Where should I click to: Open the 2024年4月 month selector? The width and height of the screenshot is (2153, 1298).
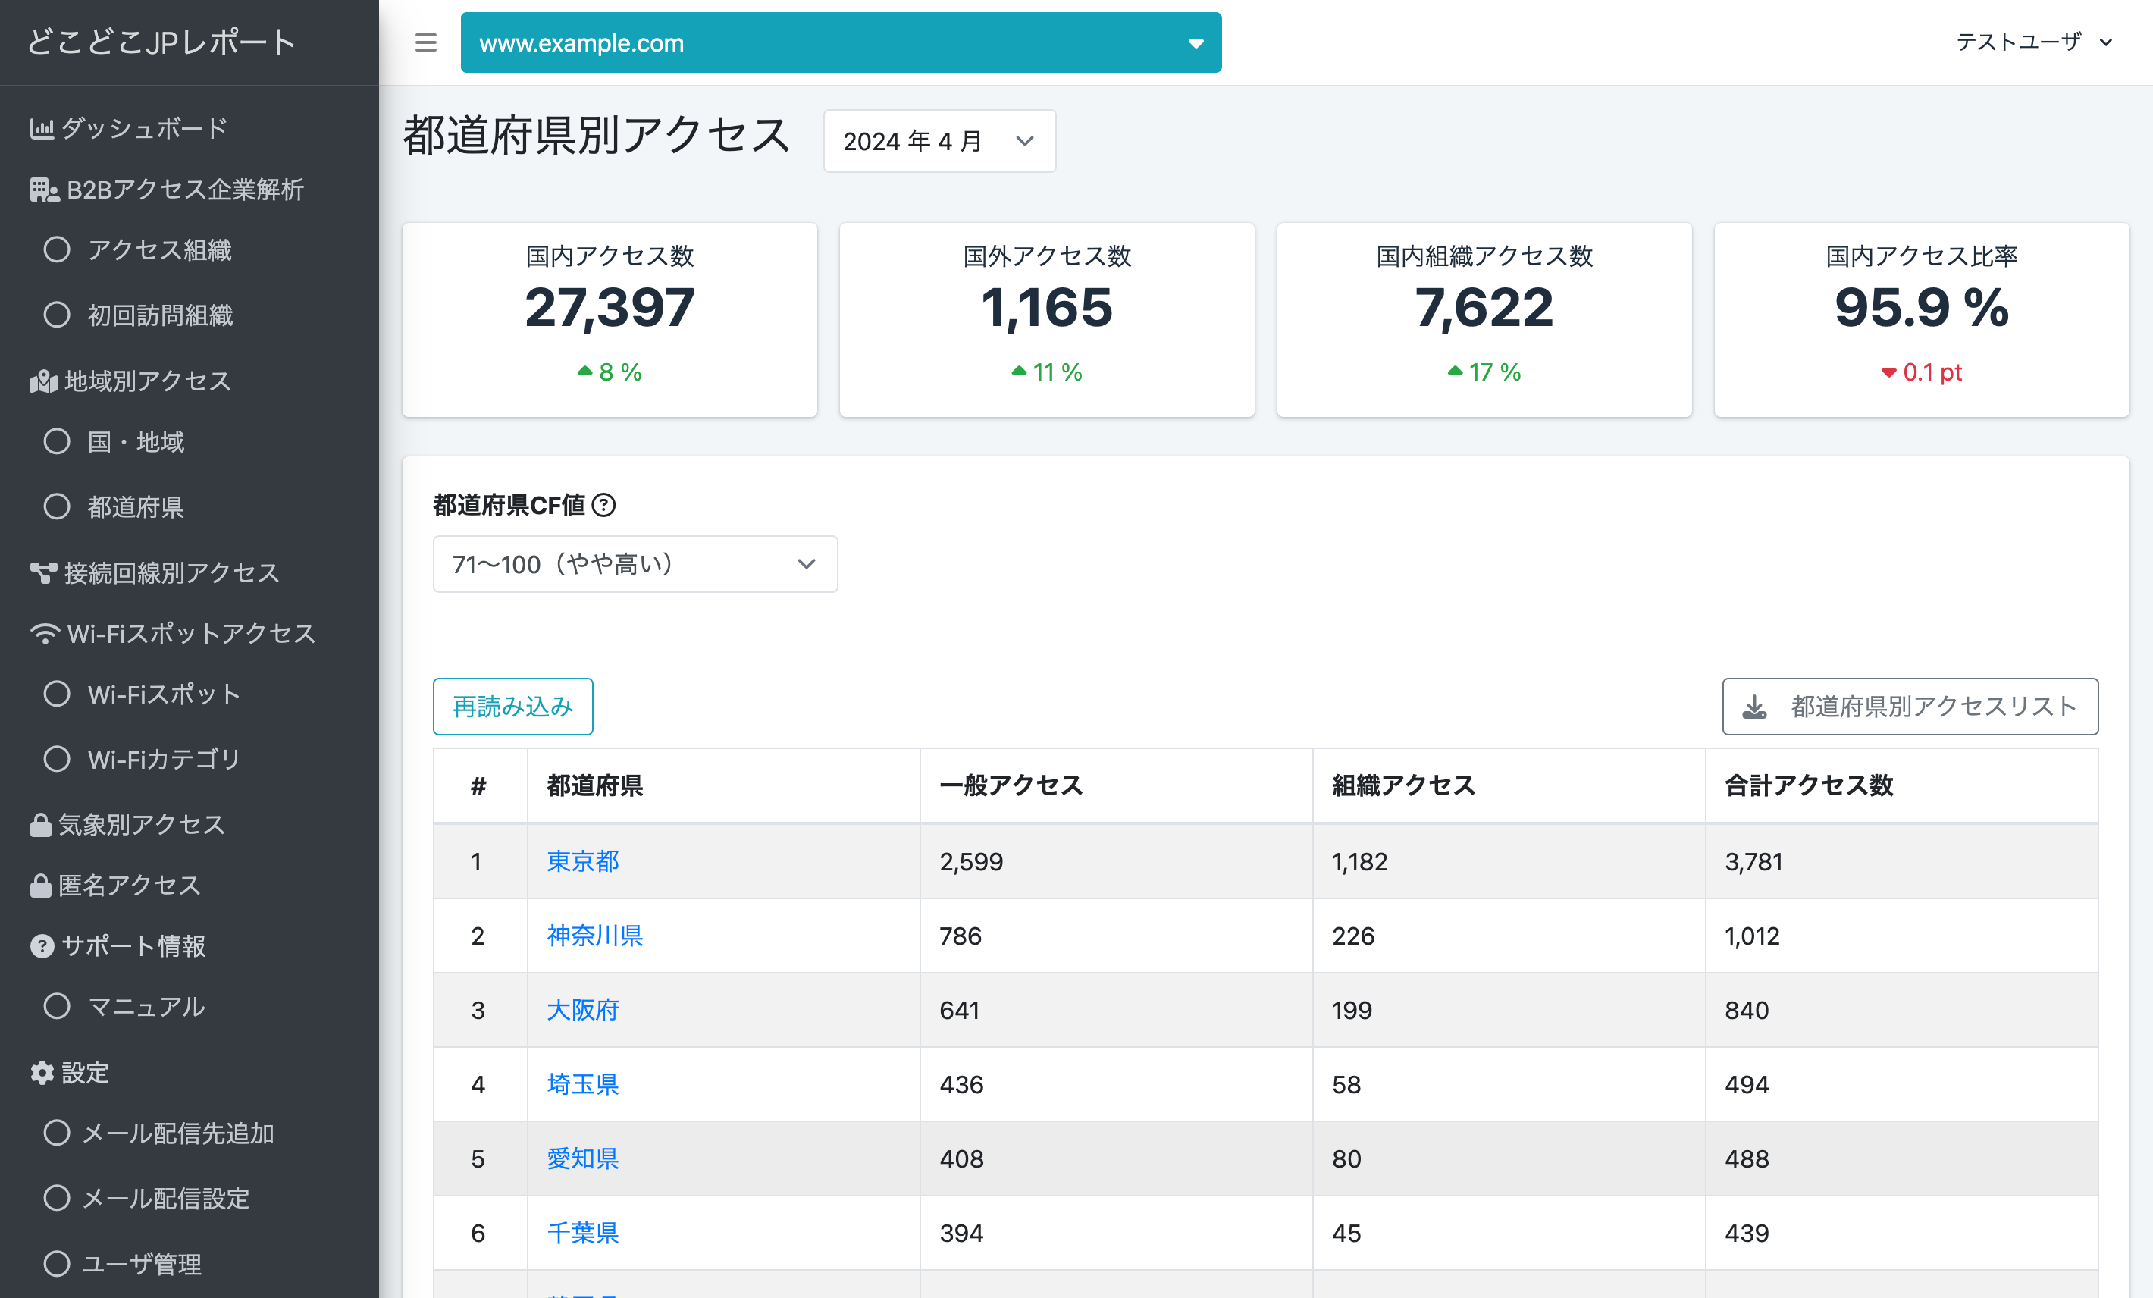coord(939,141)
